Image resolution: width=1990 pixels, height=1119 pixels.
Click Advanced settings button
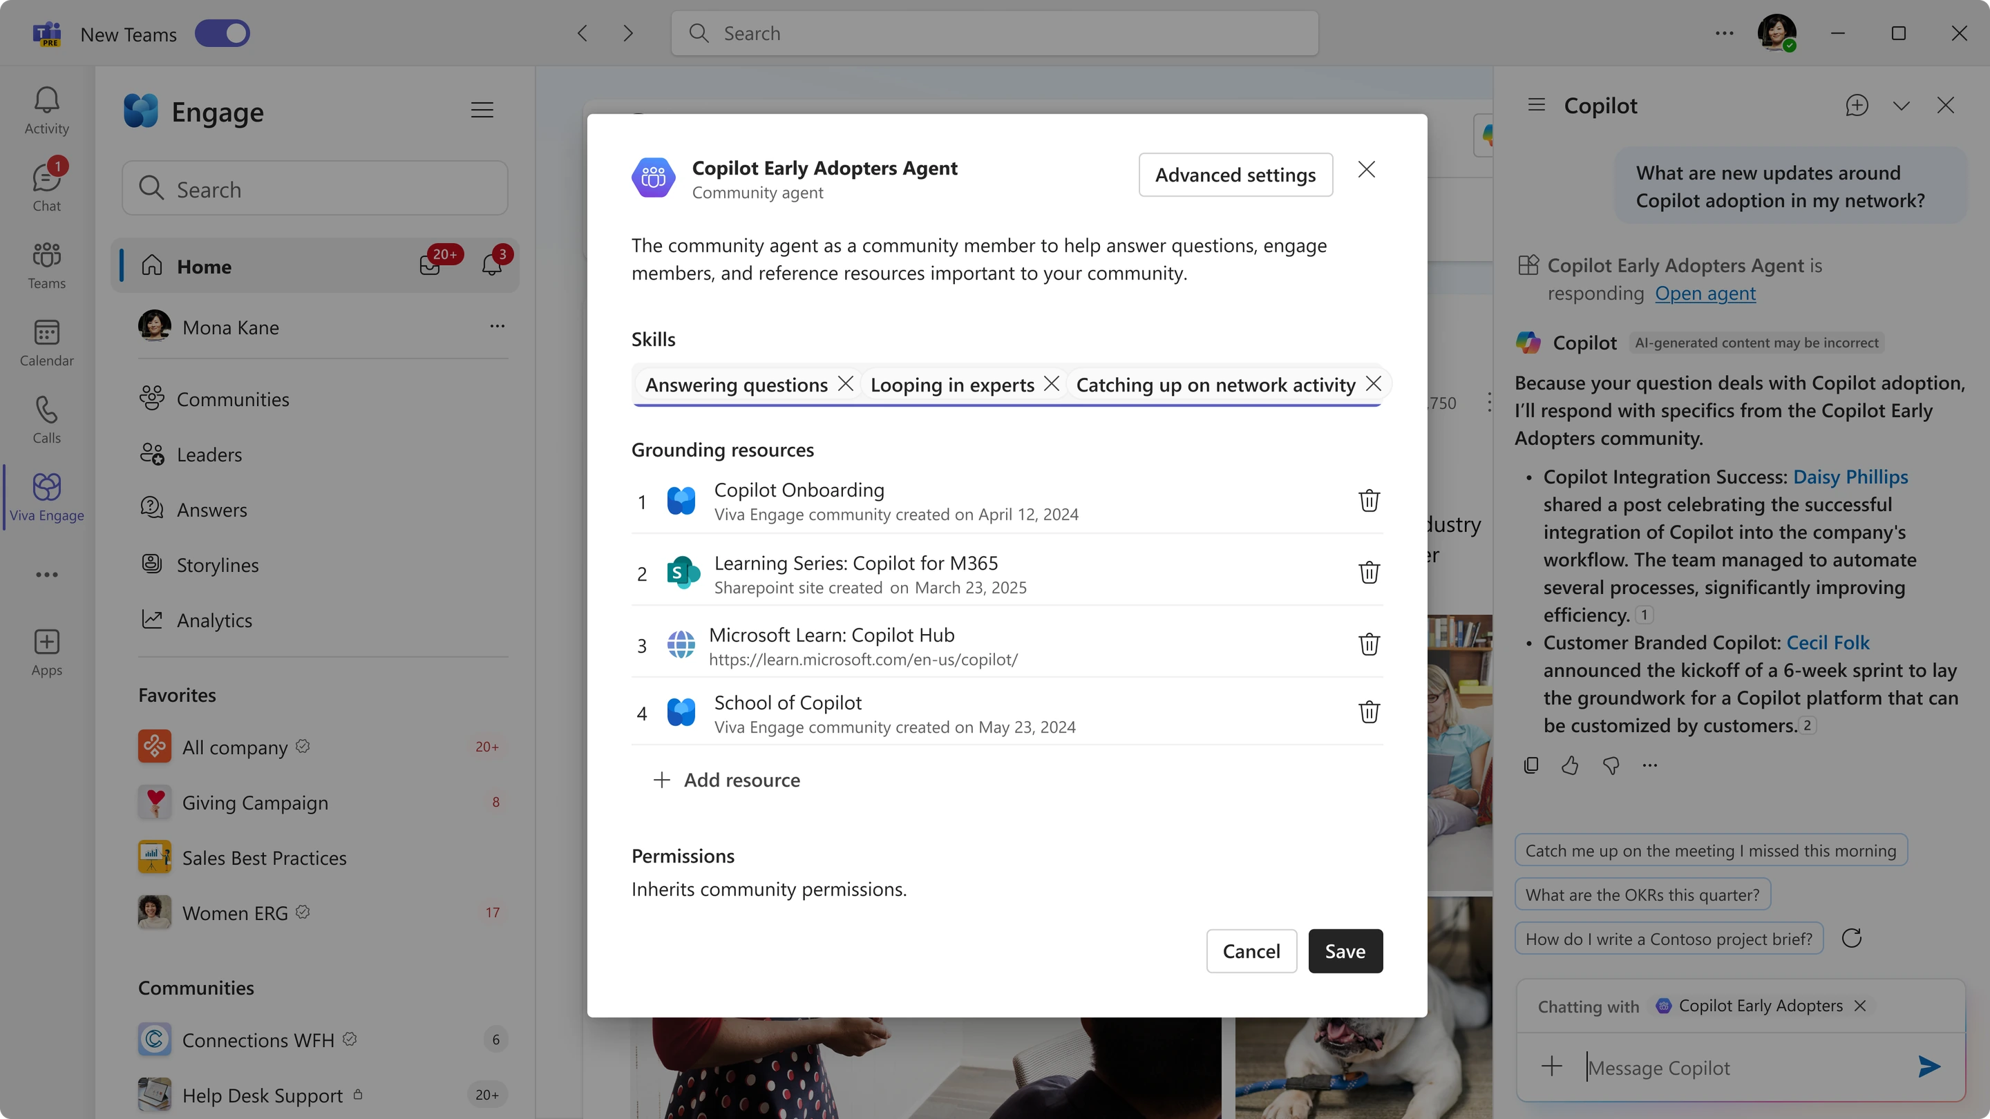(x=1235, y=175)
